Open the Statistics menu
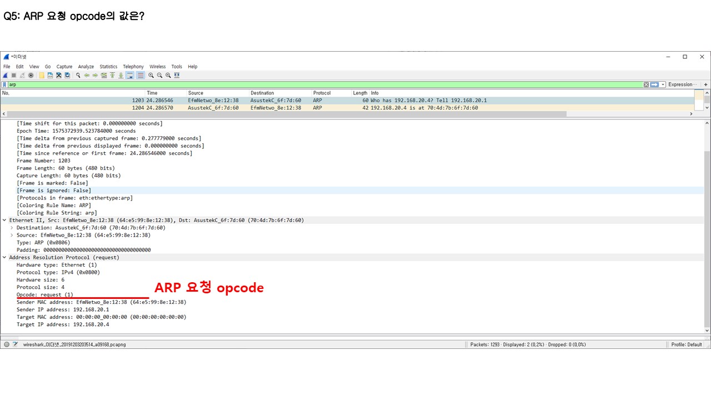Image resolution: width=711 pixels, height=400 pixels. [x=108, y=67]
